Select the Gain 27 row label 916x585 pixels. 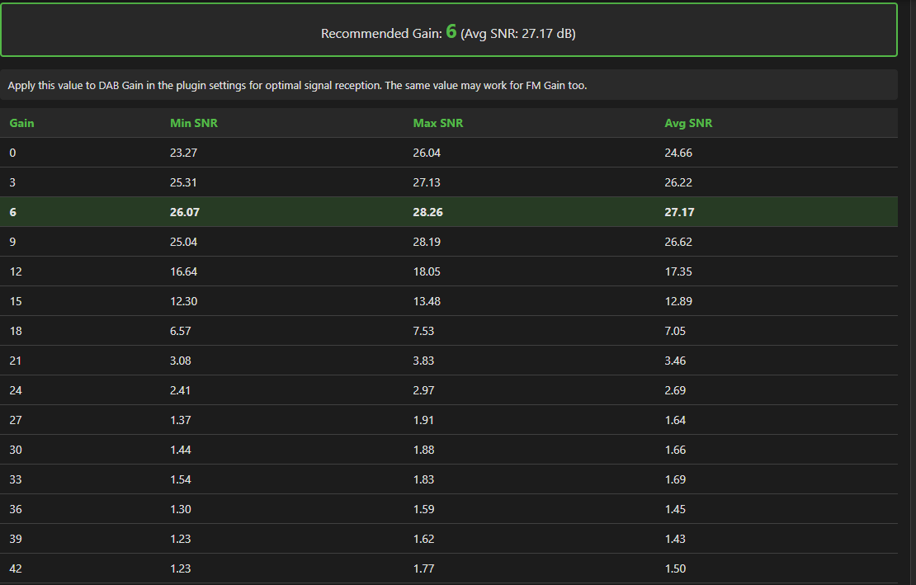(x=16, y=420)
